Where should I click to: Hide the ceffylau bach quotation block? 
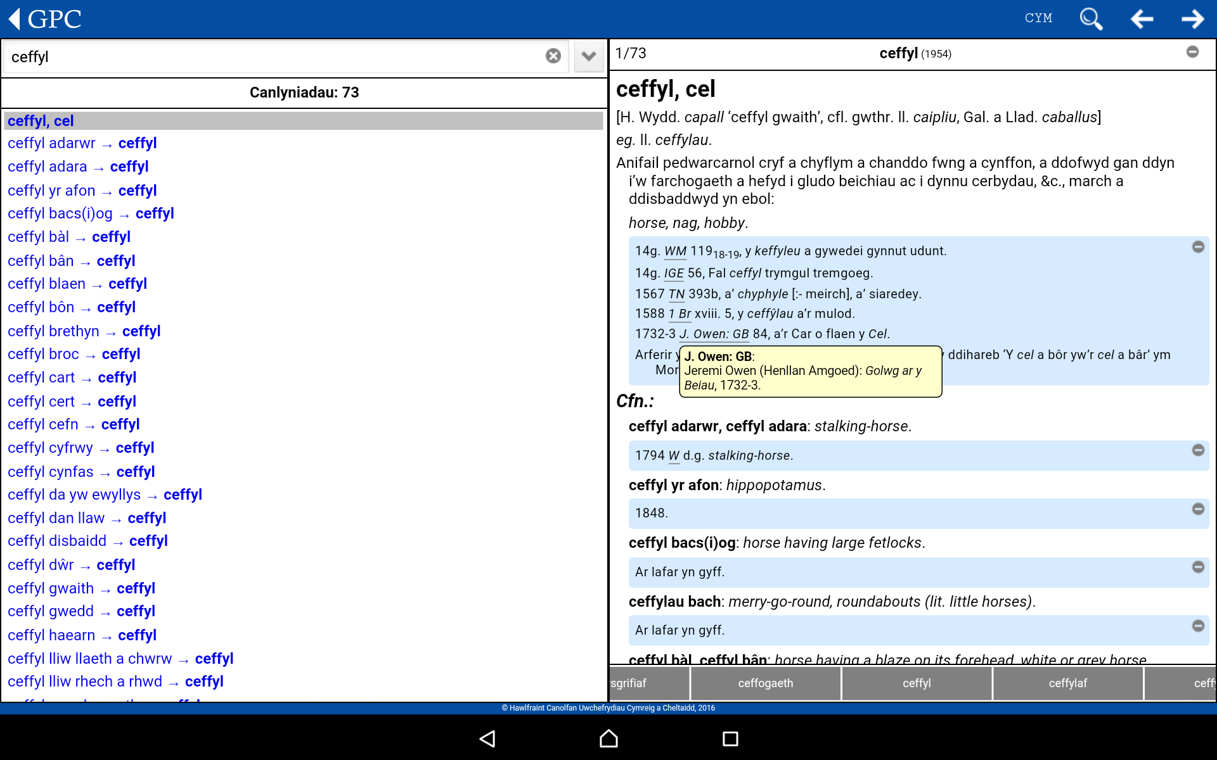click(1199, 624)
